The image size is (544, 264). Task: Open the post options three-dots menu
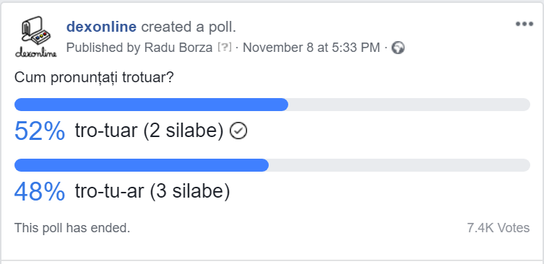pyautogui.click(x=524, y=24)
